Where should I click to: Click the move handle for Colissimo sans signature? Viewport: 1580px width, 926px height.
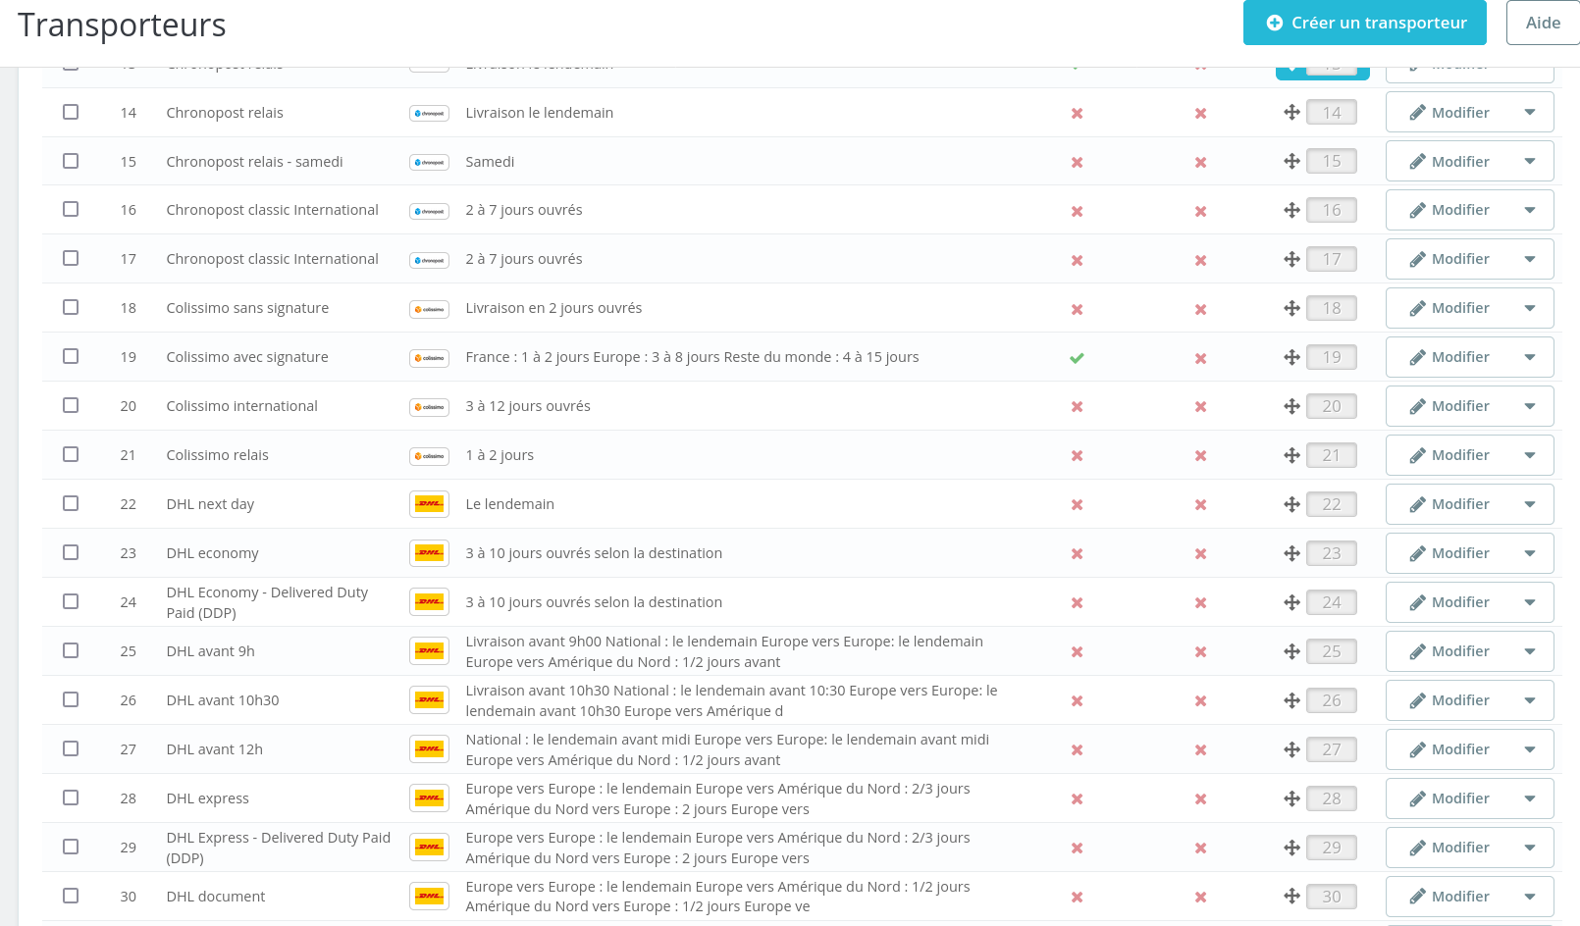coord(1291,308)
